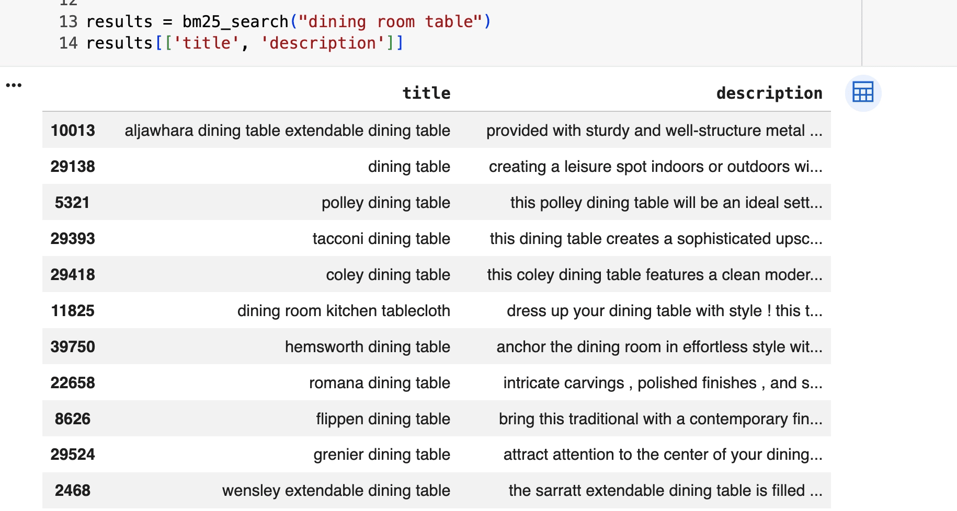957x511 pixels.
Task: Select row index 29393
Action: [x=73, y=238]
